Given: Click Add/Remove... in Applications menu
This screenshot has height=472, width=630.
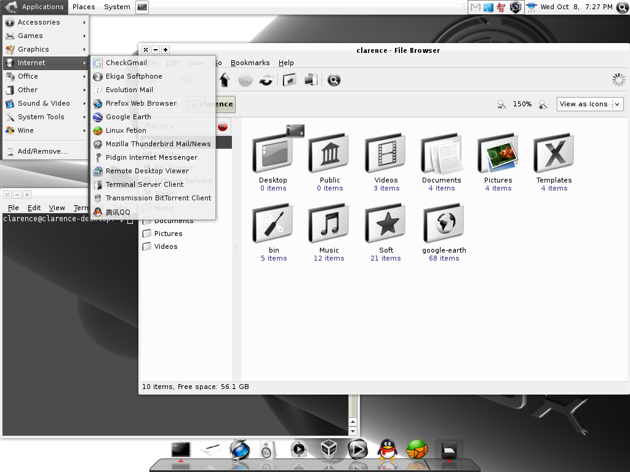Looking at the screenshot, I should point(46,151).
